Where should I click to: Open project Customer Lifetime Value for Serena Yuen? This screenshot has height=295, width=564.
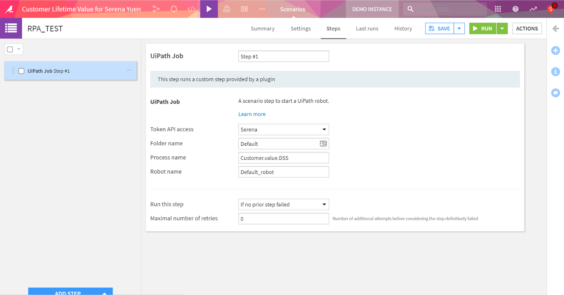pyautogui.click(x=81, y=9)
